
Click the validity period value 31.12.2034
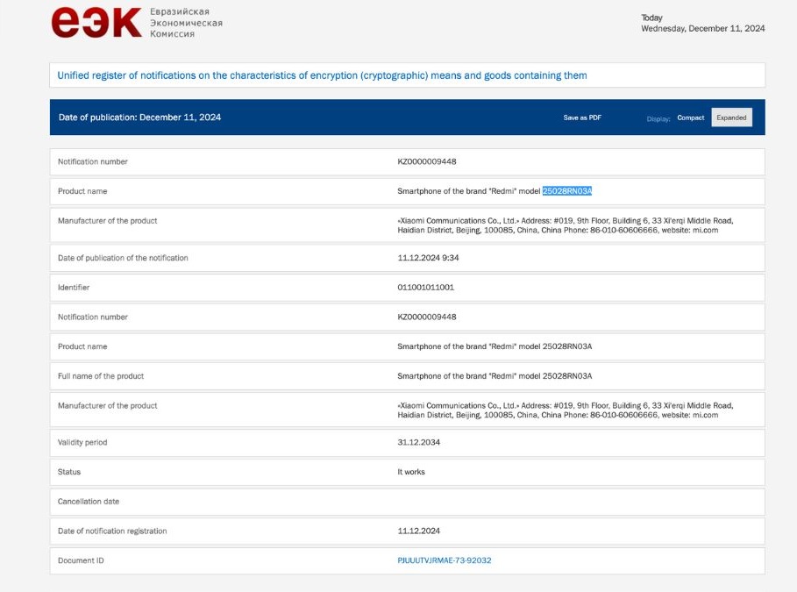[418, 443]
